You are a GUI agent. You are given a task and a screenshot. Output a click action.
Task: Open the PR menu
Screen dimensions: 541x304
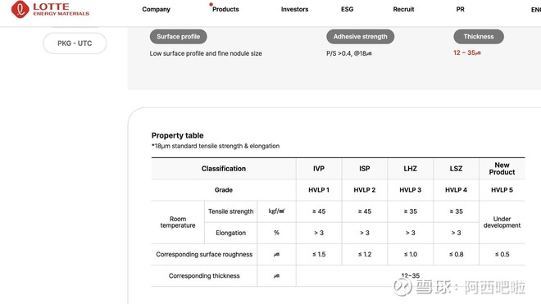click(x=461, y=9)
